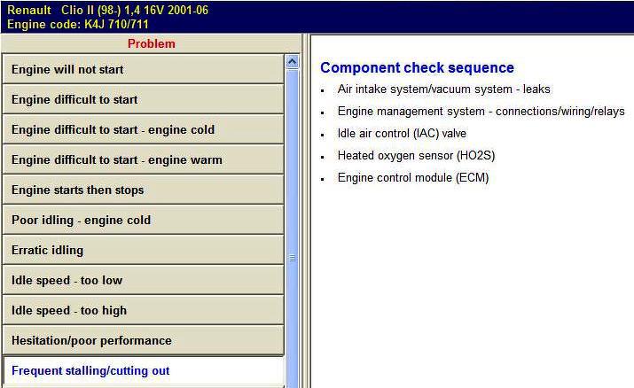Click 'Engine code: K4J 710/711' text
The image size is (634, 388).
78,24
